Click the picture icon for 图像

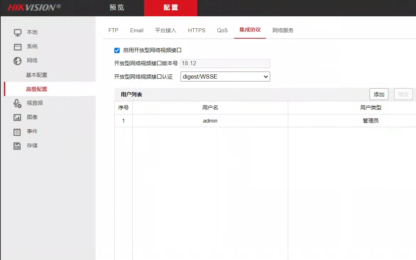(x=17, y=117)
